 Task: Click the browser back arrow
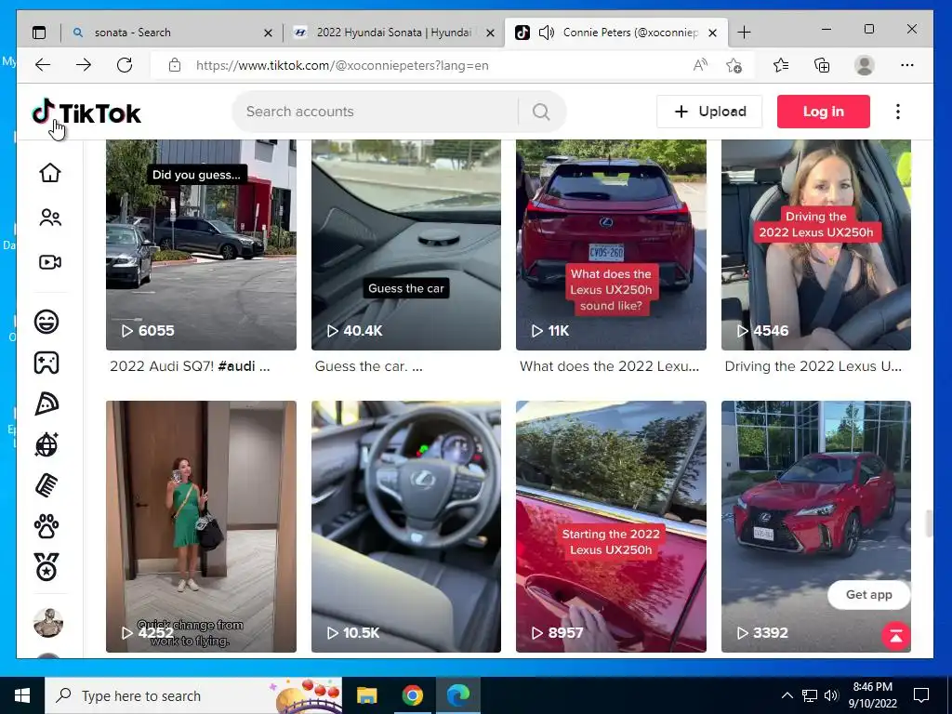(x=43, y=65)
